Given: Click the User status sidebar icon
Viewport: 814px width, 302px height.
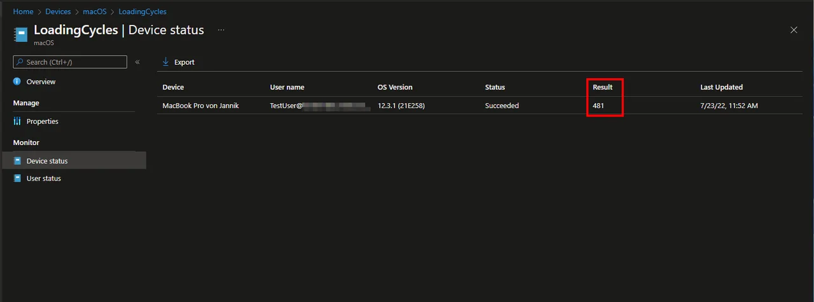Looking at the screenshot, I should click(17, 178).
